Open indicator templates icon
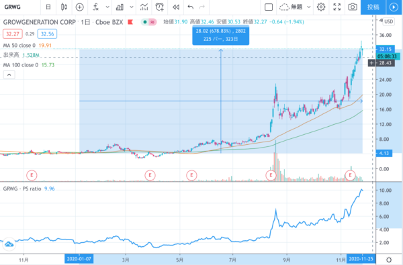The height and width of the screenshot is (265, 403). click(144, 7)
